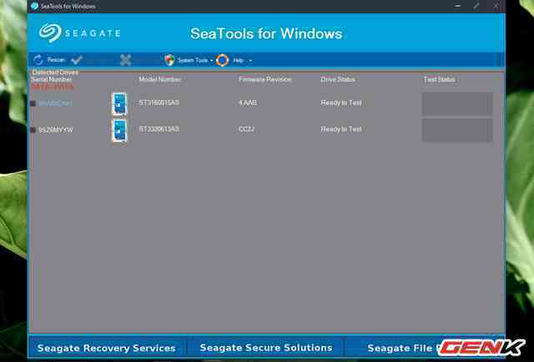
Task: Click the Drive Status column header
Action: pyautogui.click(x=337, y=79)
